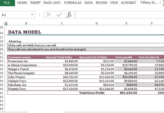Select the $23,000.00 sales cell

point(62,65)
